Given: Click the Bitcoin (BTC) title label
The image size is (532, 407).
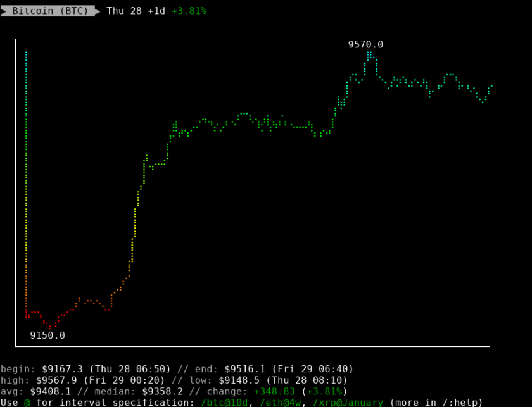Looking at the screenshot, I should pos(50,11).
